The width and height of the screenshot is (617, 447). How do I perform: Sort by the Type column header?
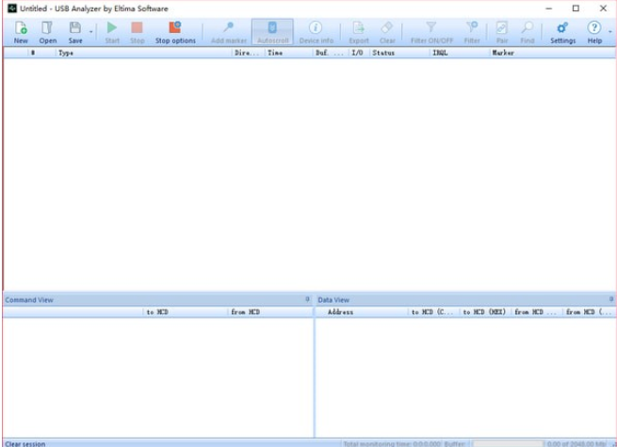(x=141, y=54)
